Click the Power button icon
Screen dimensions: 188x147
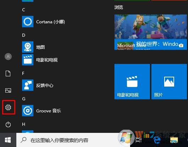pyautogui.click(x=8, y=124)
